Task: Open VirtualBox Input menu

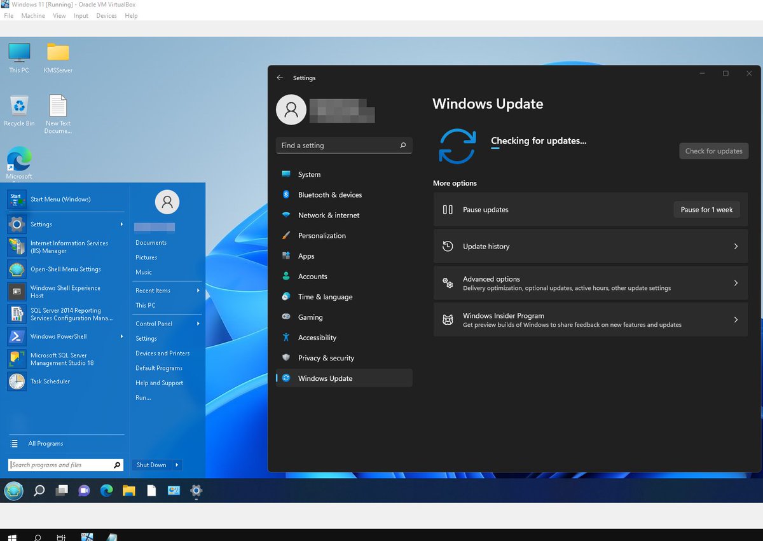Action: point(81,15)
